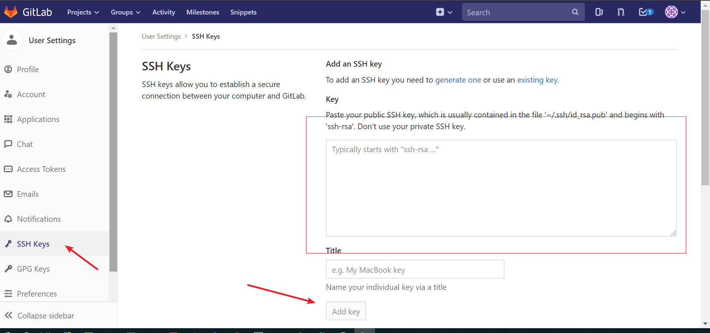This screenshot has width=710, height=333.
Task: Open the issues icon in top navbar
Action: click(599, 12)
